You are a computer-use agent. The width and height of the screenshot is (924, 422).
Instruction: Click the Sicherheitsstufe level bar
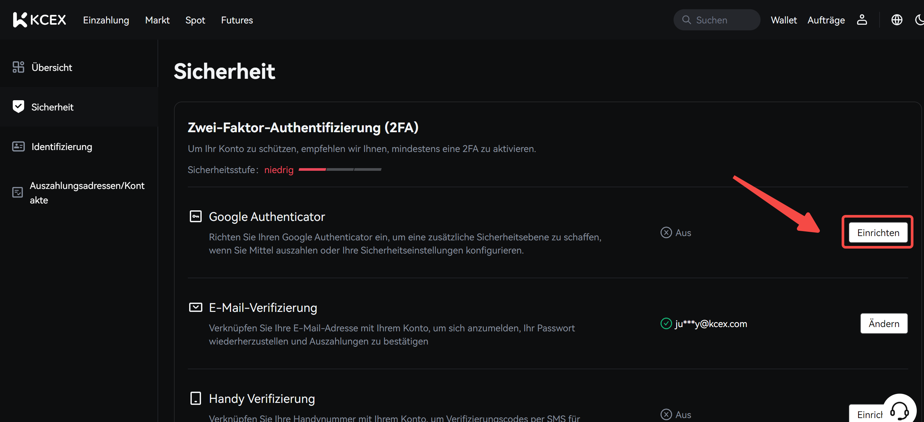pyautogui.click(x=340, y=169)
